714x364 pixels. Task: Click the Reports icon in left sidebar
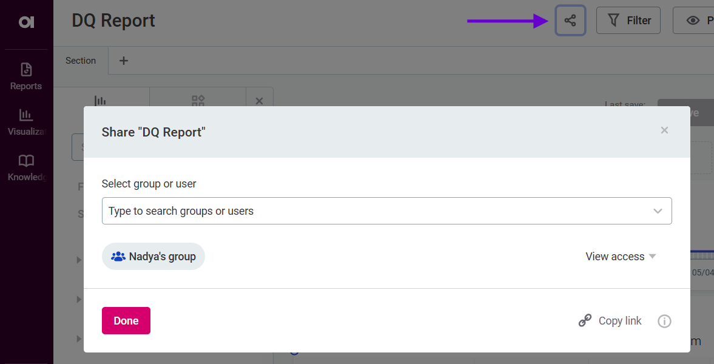coord(25,75)
